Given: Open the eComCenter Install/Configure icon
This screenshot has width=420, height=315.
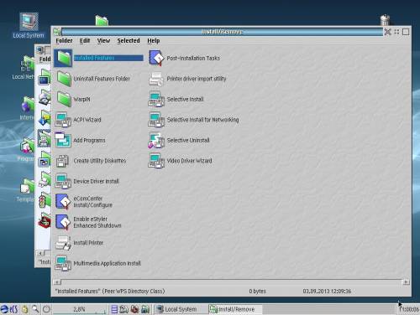Looking at the screenshot, I should point(63,201).
